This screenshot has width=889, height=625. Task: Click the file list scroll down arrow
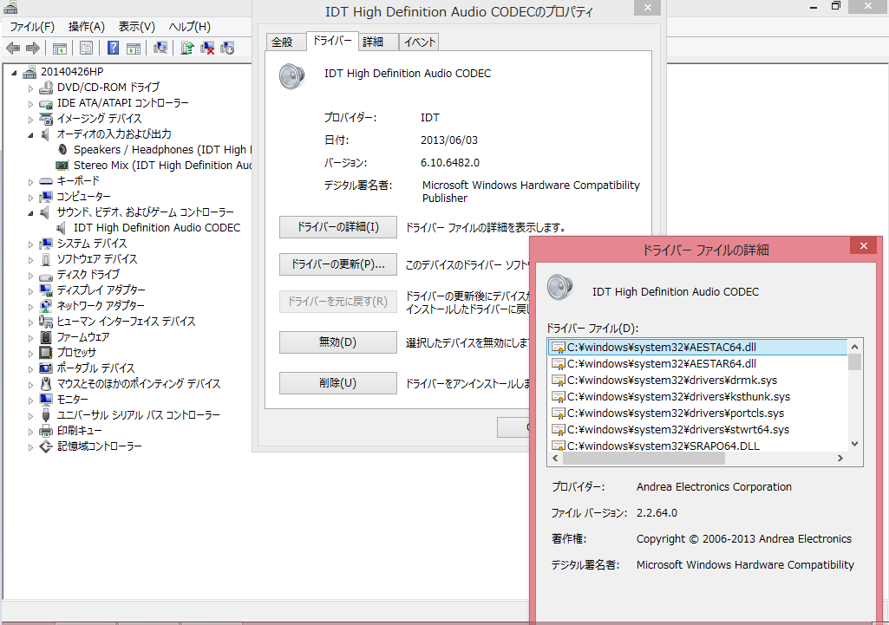854,444
